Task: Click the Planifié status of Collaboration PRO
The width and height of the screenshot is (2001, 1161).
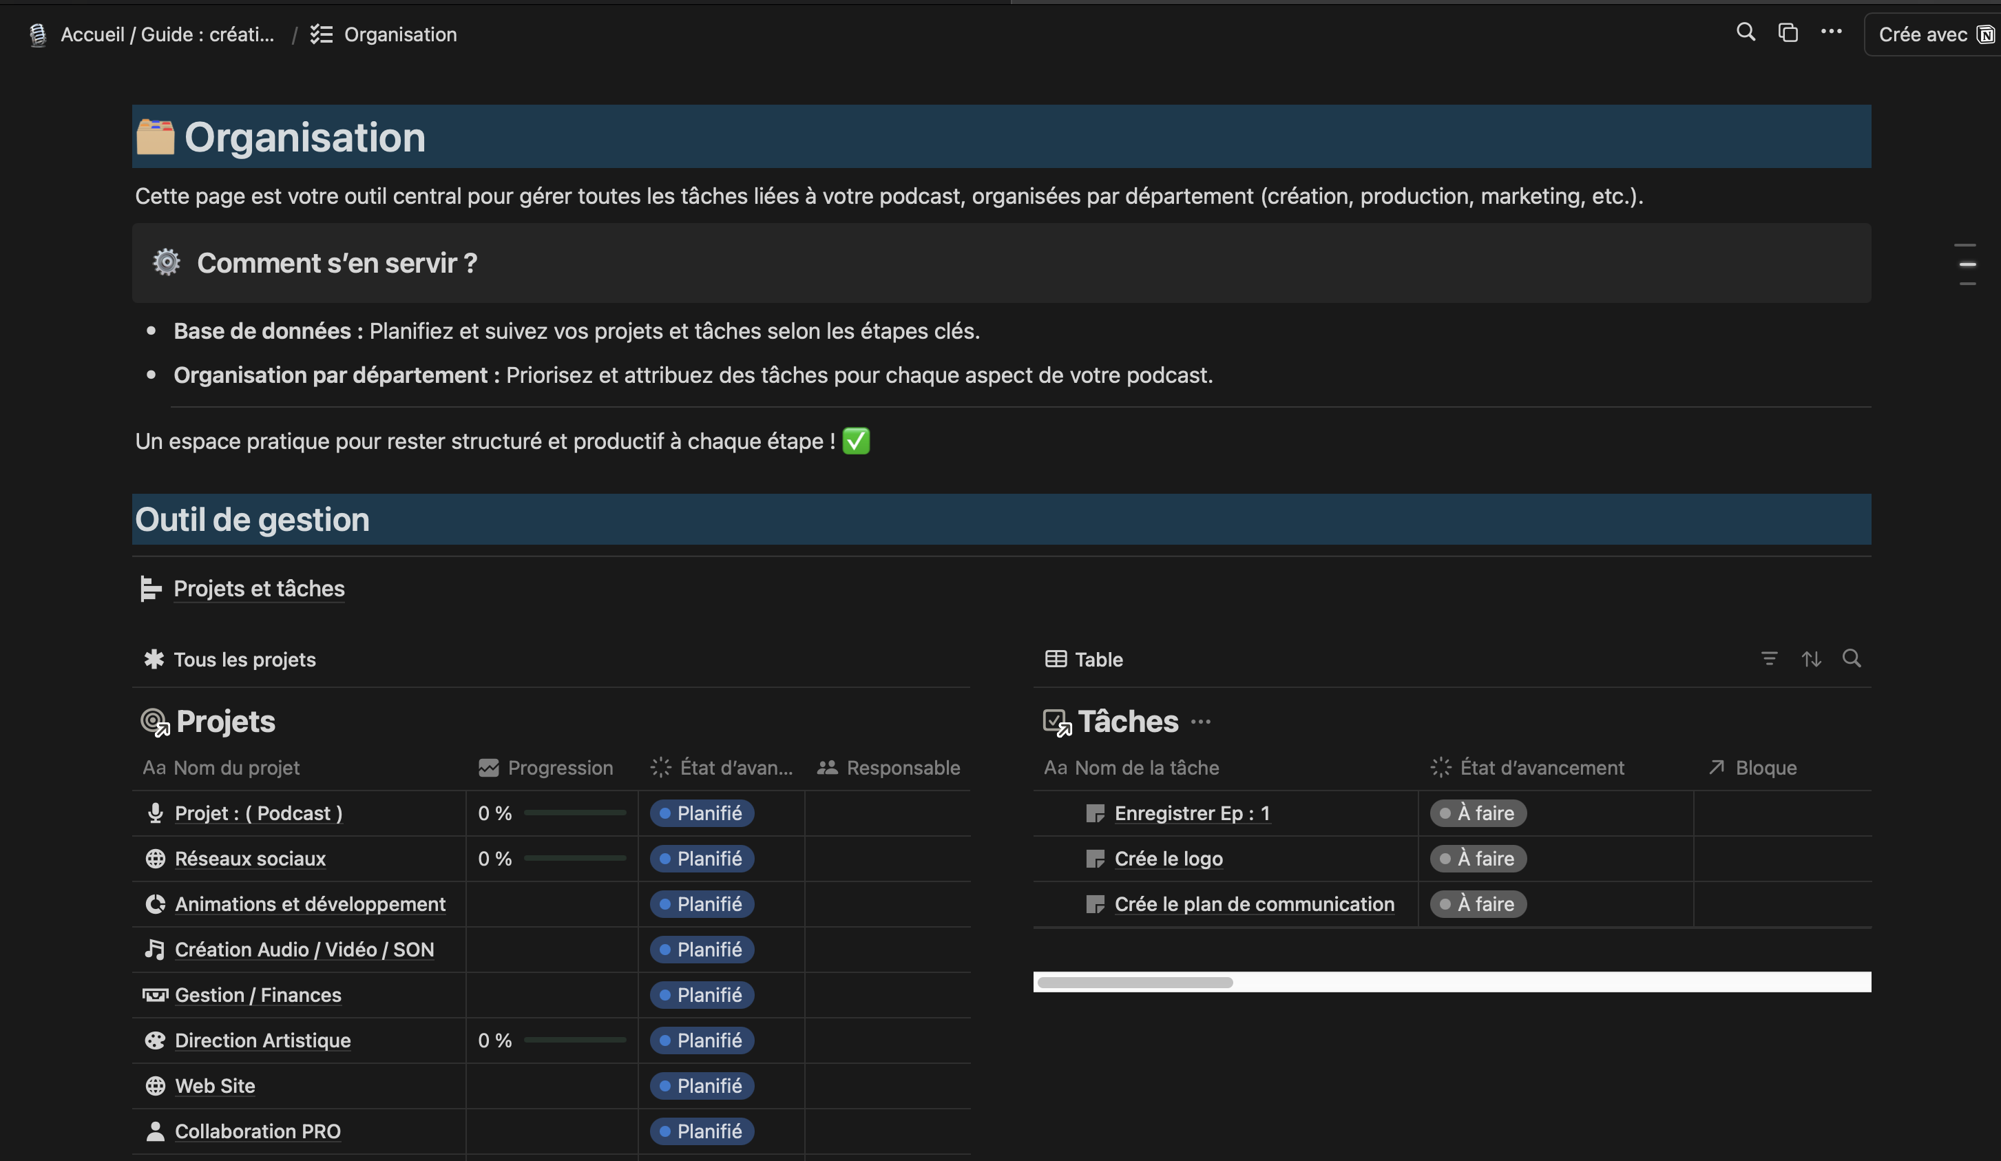Action: 702,1131
